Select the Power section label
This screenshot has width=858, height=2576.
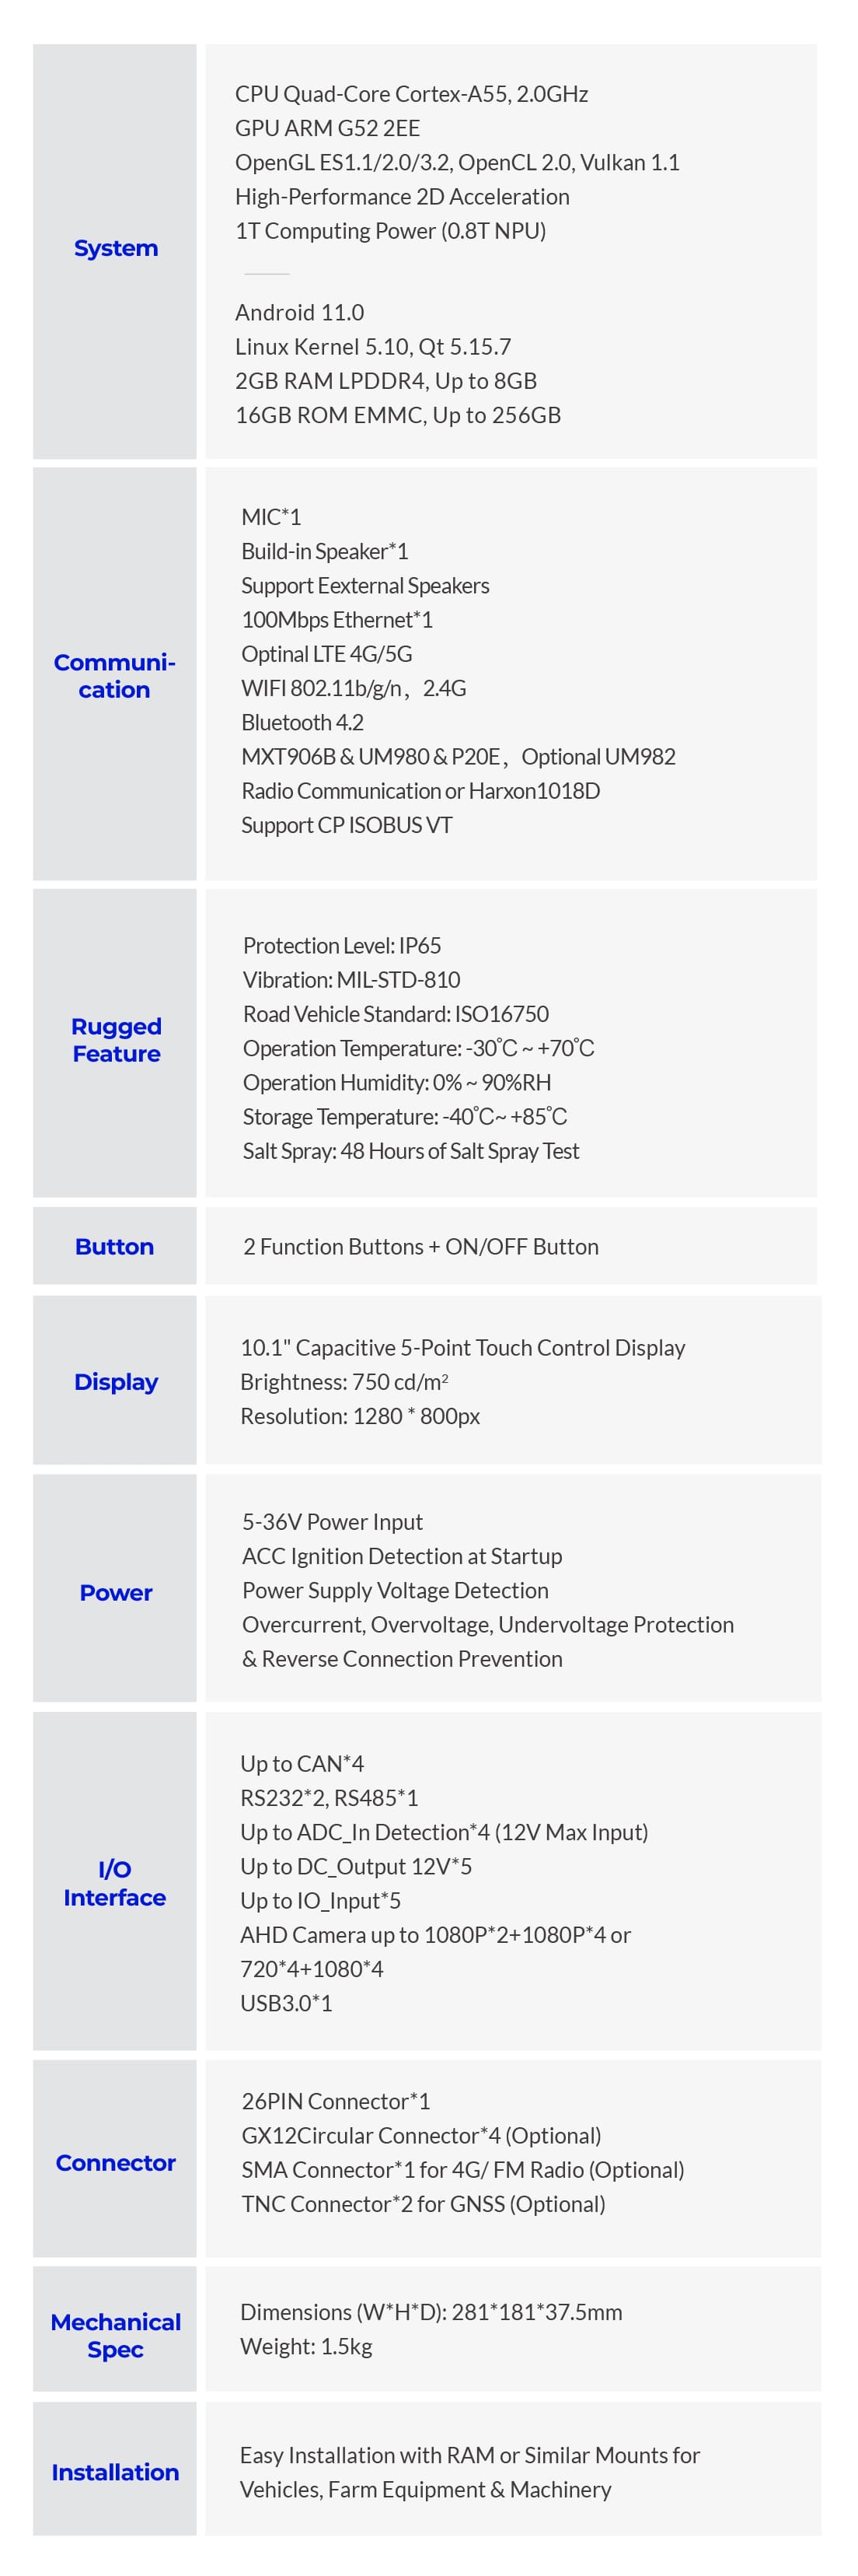point(116,1593)
